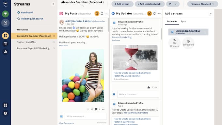Open the Instagram photo with colorful balls
Image resolution: width=222 pixels, height=125 pixels.
click(83, 75)
